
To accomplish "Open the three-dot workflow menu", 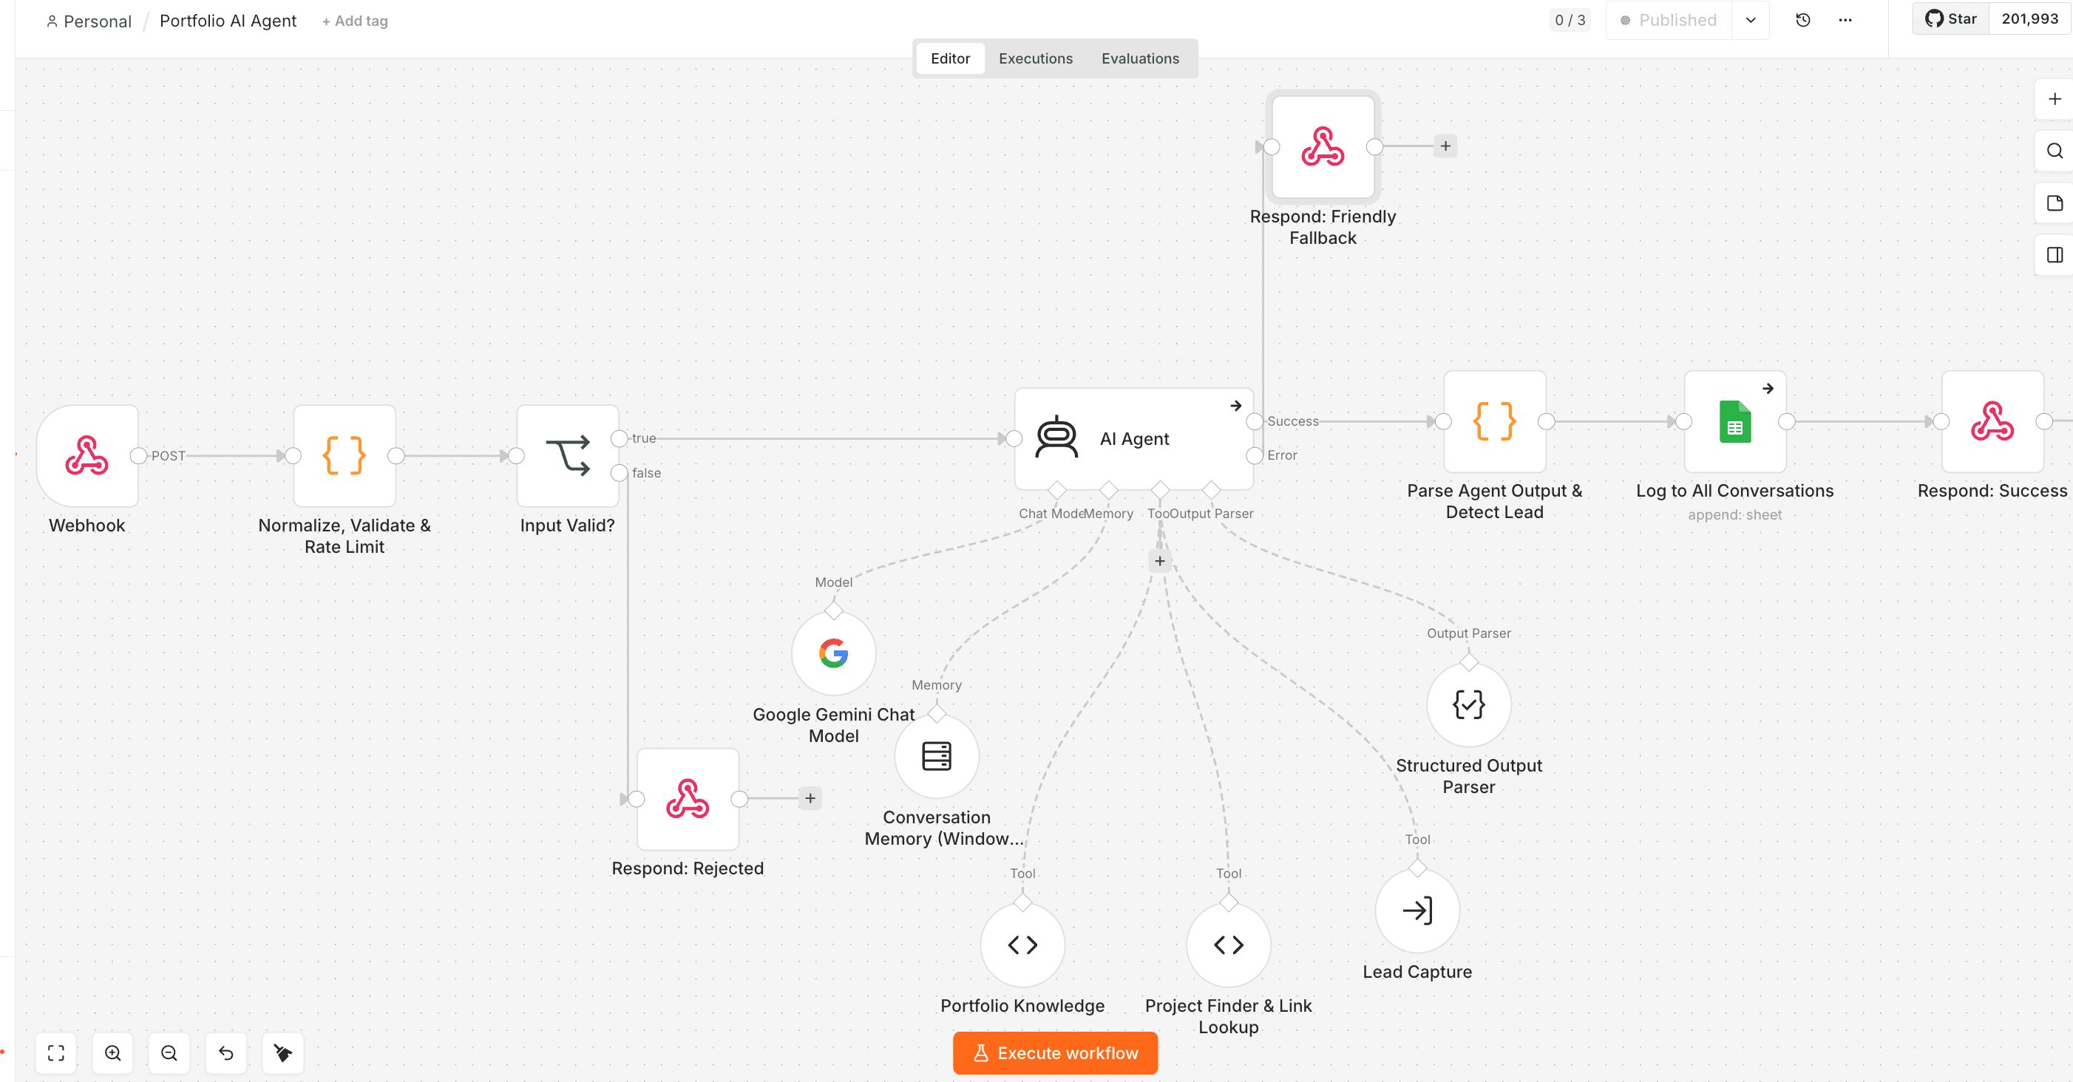I will click(x=1845, y=20).
